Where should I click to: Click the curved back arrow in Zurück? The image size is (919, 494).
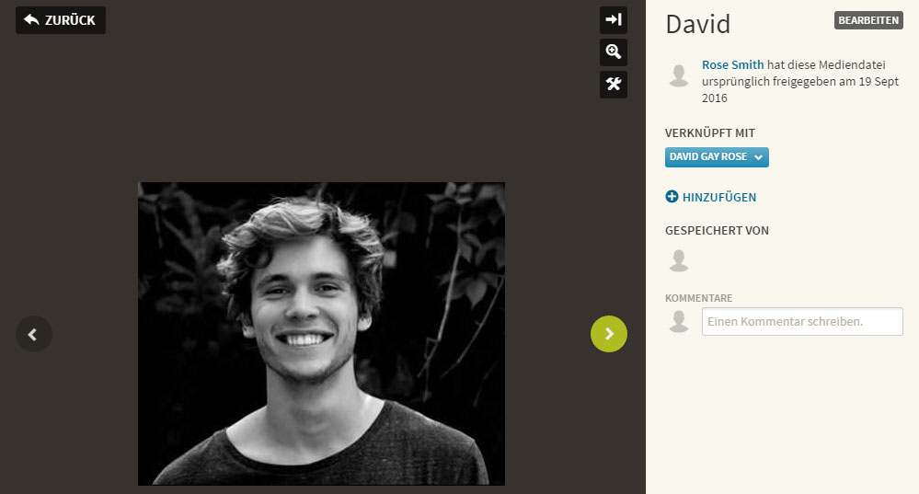tap(31, 20)
